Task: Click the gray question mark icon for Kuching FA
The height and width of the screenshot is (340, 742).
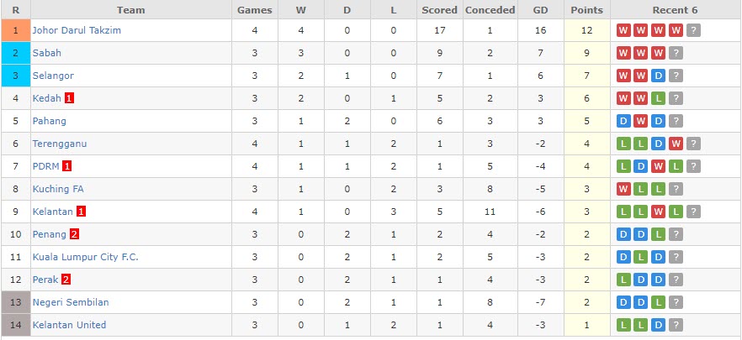Action: [676, 189]
